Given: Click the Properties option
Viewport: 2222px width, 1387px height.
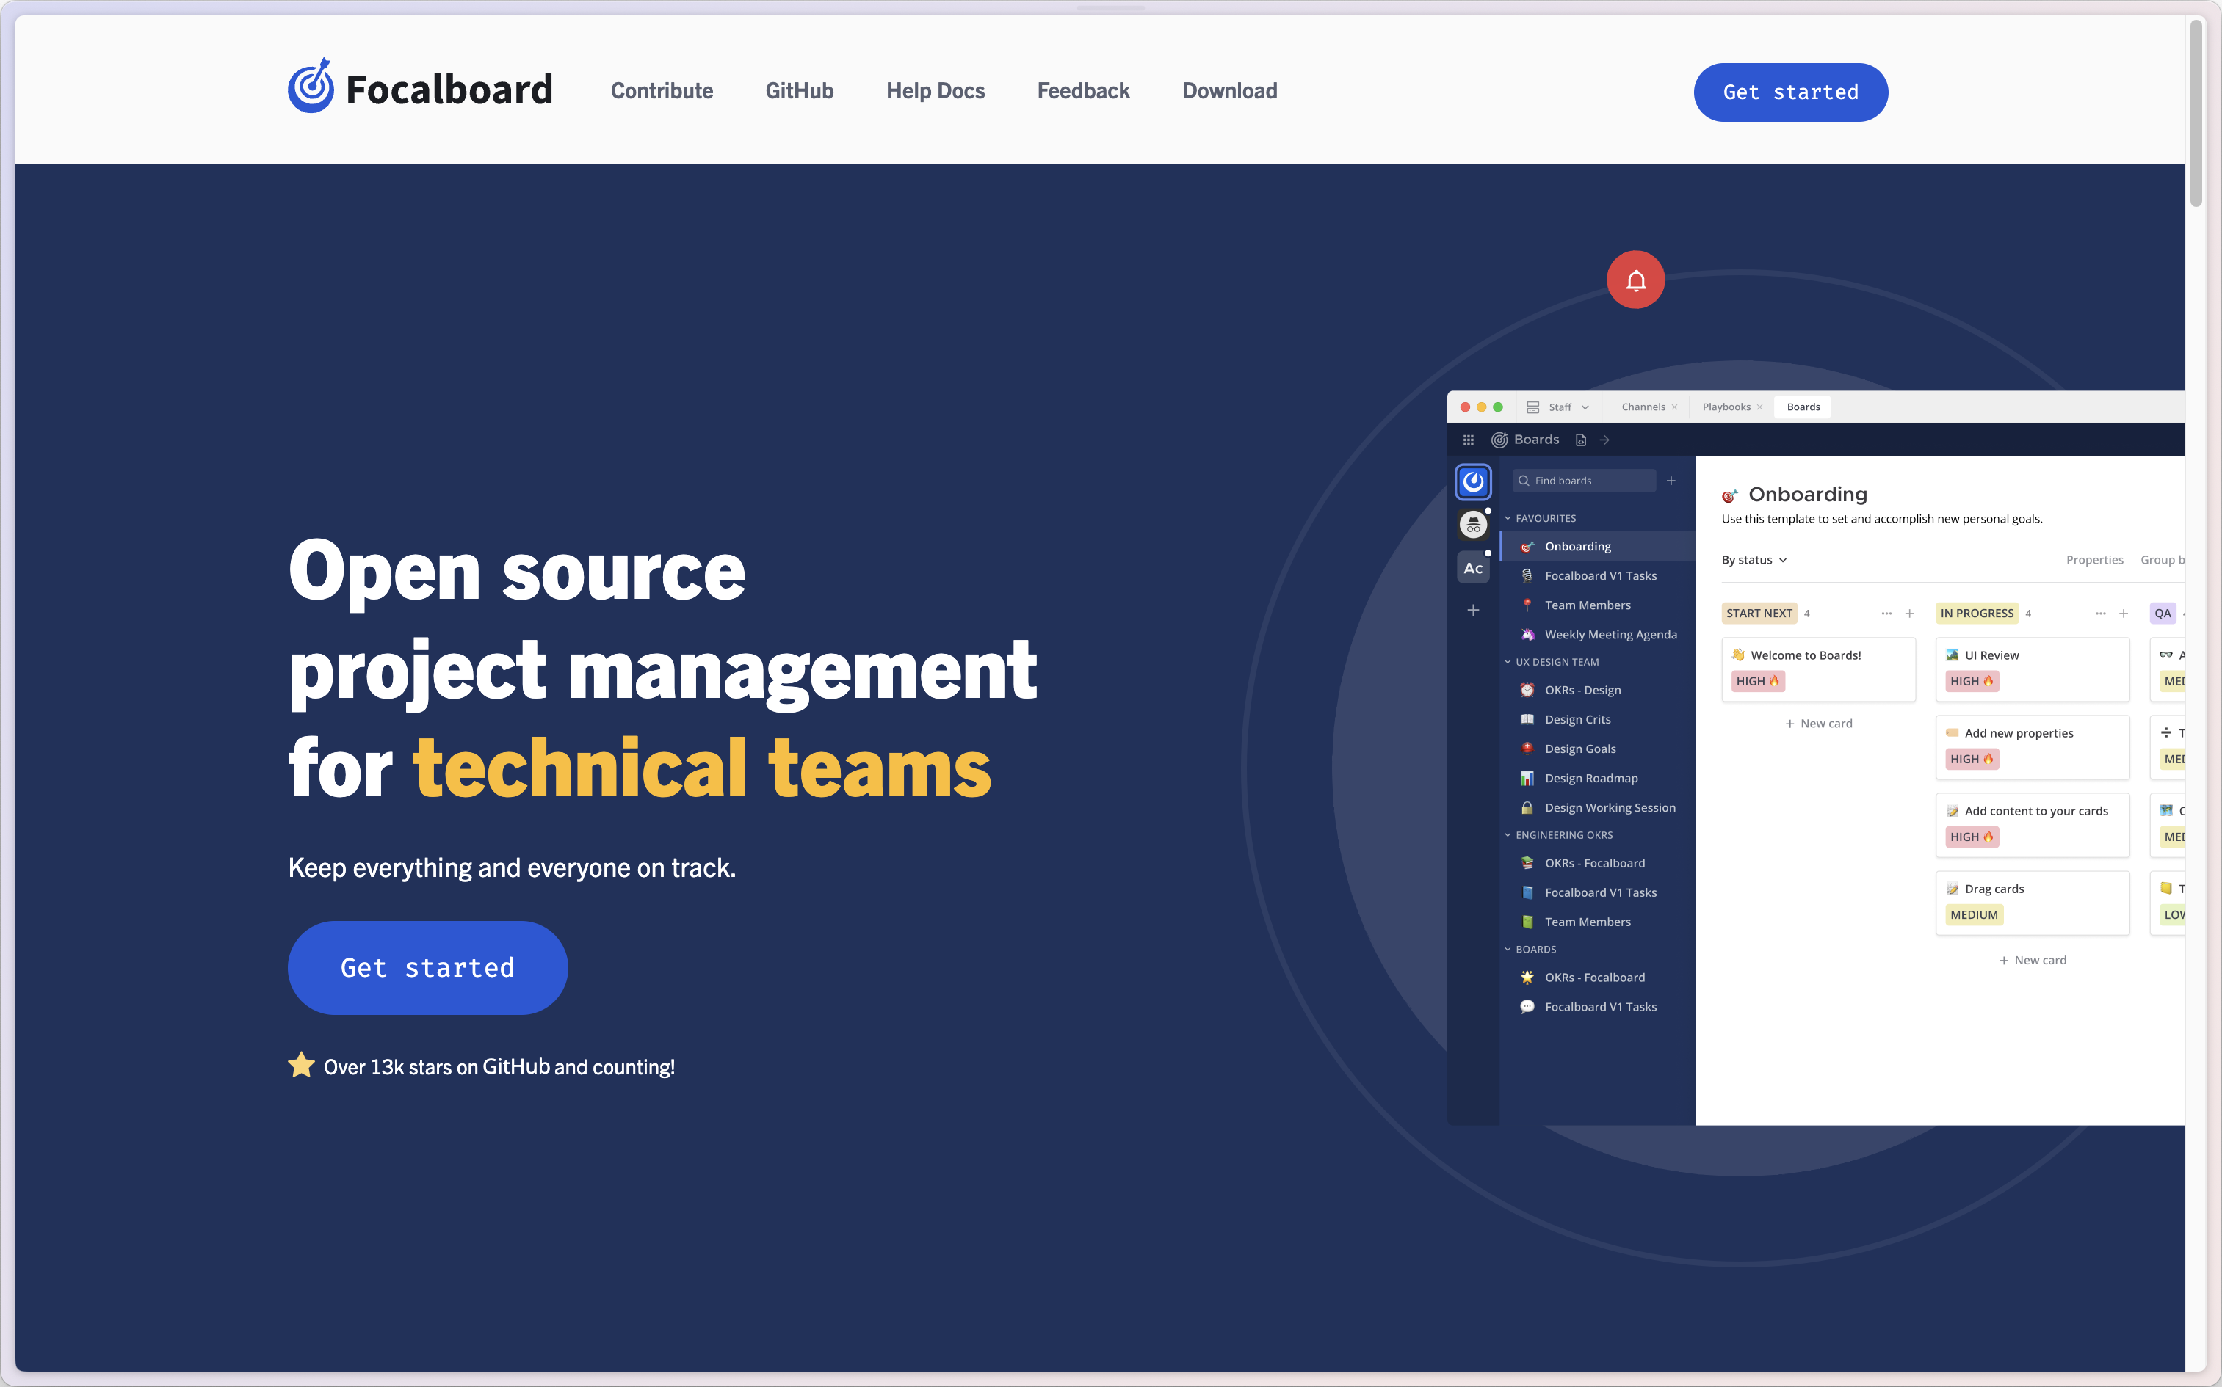Looking at the screenshot, I should click(2094, 559).
